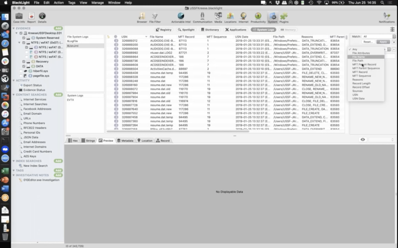
Task: Click Add next to INVESTIGATIVE NOTES
Action: tap(58, 175)
